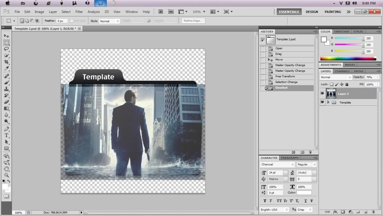Viewport: 383px width, 216px height.
Task: Enable lock all for the layer
Action: coord(347,84)
